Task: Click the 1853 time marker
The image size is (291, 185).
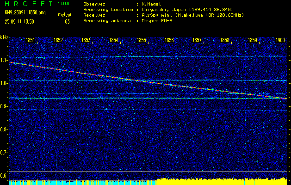Action: (x=86, y=40)
